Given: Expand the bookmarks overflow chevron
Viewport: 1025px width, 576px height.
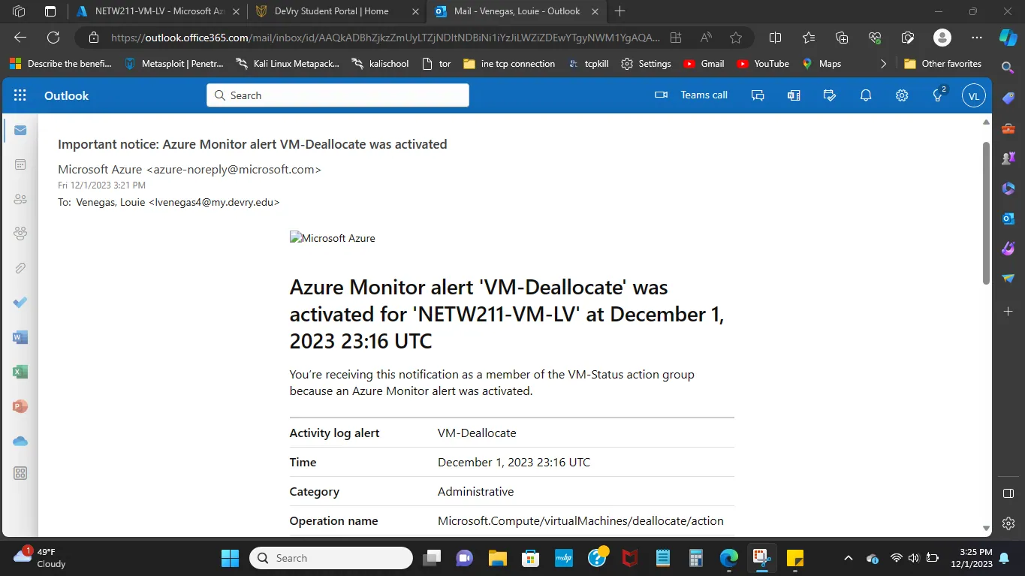Looking at the screenshot, I should [x=883, y=64].
